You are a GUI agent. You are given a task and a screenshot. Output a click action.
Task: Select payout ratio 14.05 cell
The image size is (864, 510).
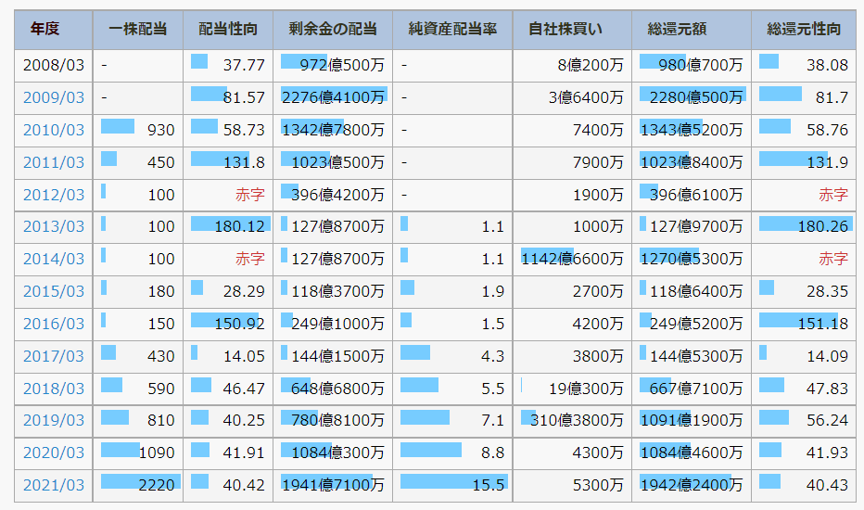[x=227, y=357]
